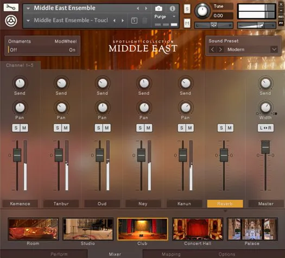Image resolution: width=285 pixels, height=258 pixels.
Task: Select the Kemence channel label
Action: pos(20,204)
